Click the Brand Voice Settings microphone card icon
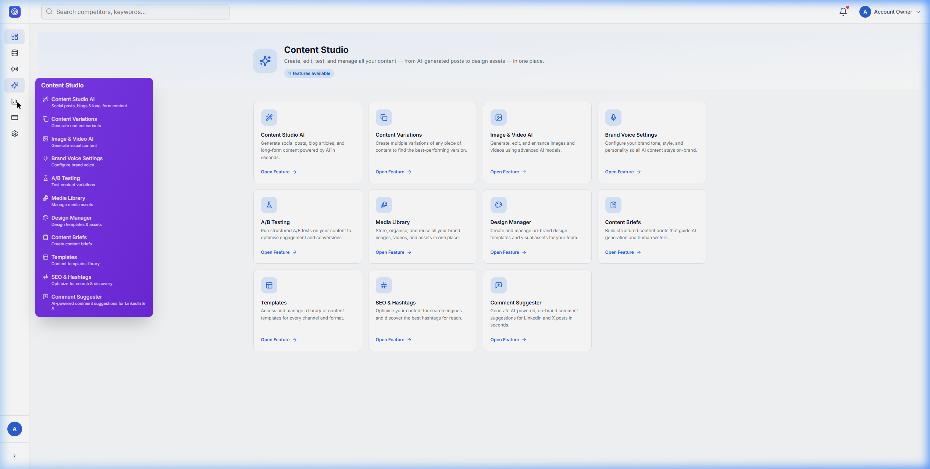 (613, 118)
